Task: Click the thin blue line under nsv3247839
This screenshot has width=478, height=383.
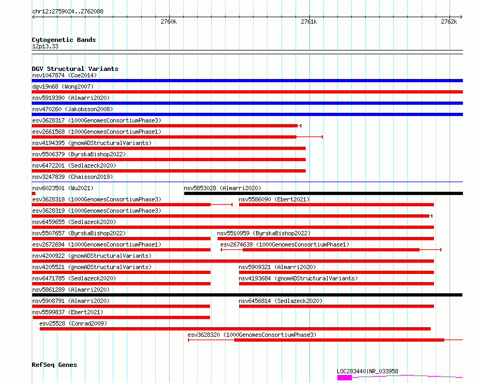Action: click(x=247, y=182)
